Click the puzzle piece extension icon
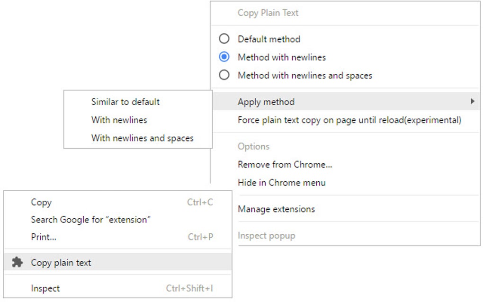This screenshot has width=483, height=302. (18, 262)
